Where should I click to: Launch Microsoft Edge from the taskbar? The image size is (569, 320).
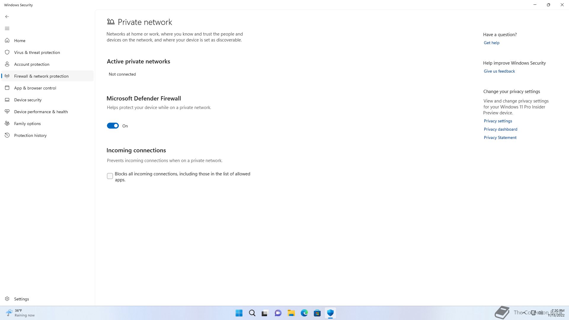coord(304,313)
